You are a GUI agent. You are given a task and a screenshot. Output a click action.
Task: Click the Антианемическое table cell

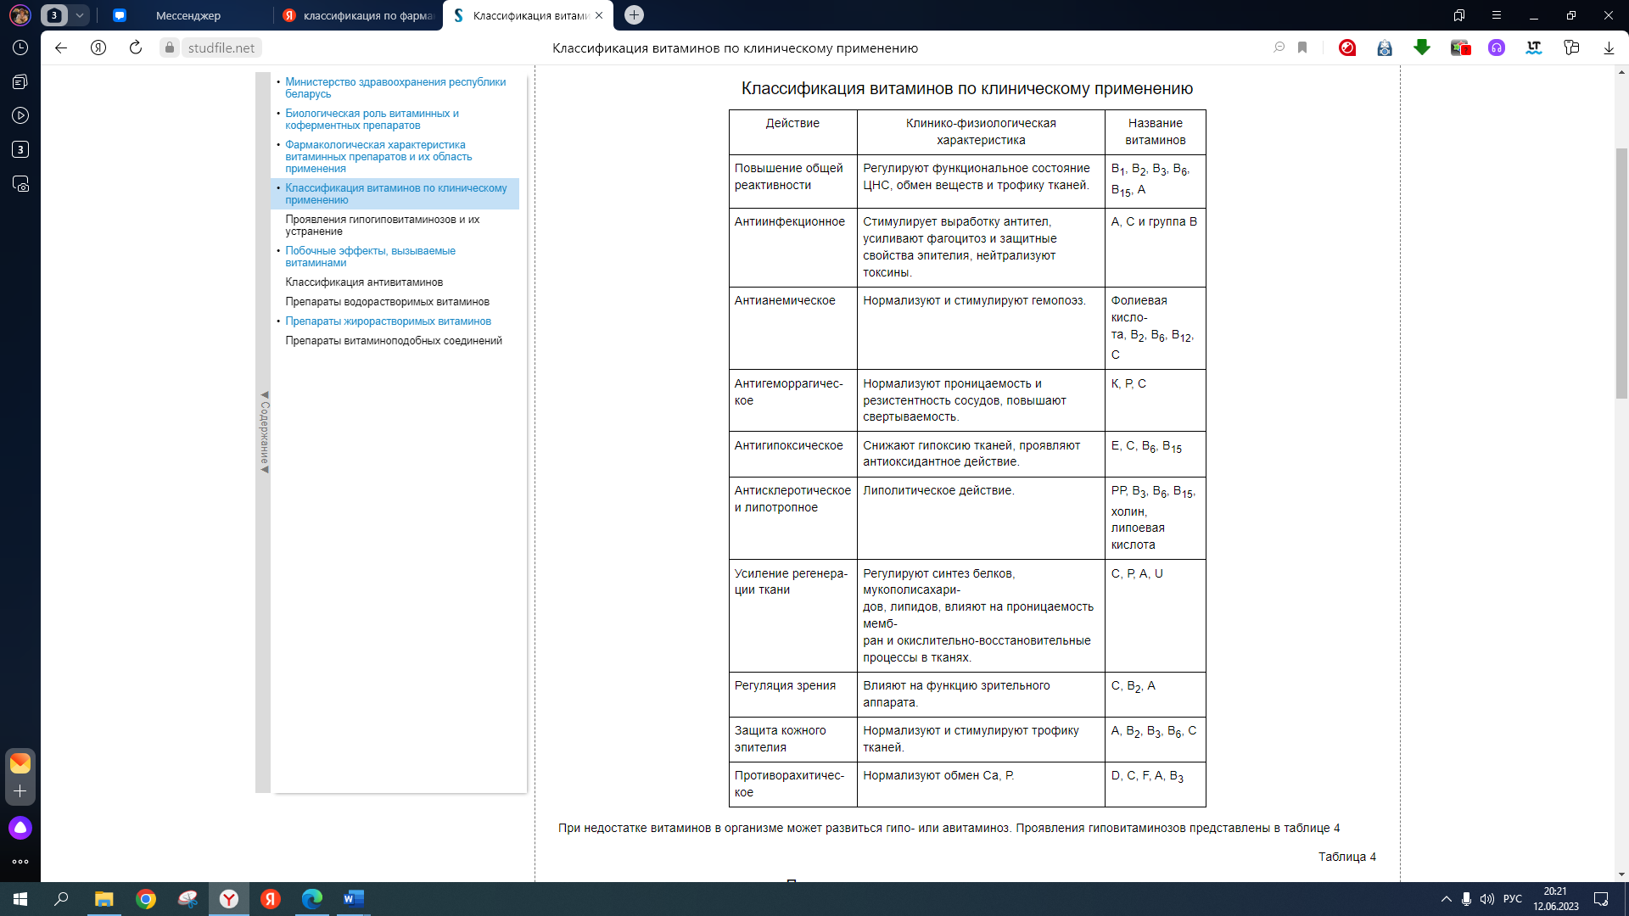pos(792,328)
